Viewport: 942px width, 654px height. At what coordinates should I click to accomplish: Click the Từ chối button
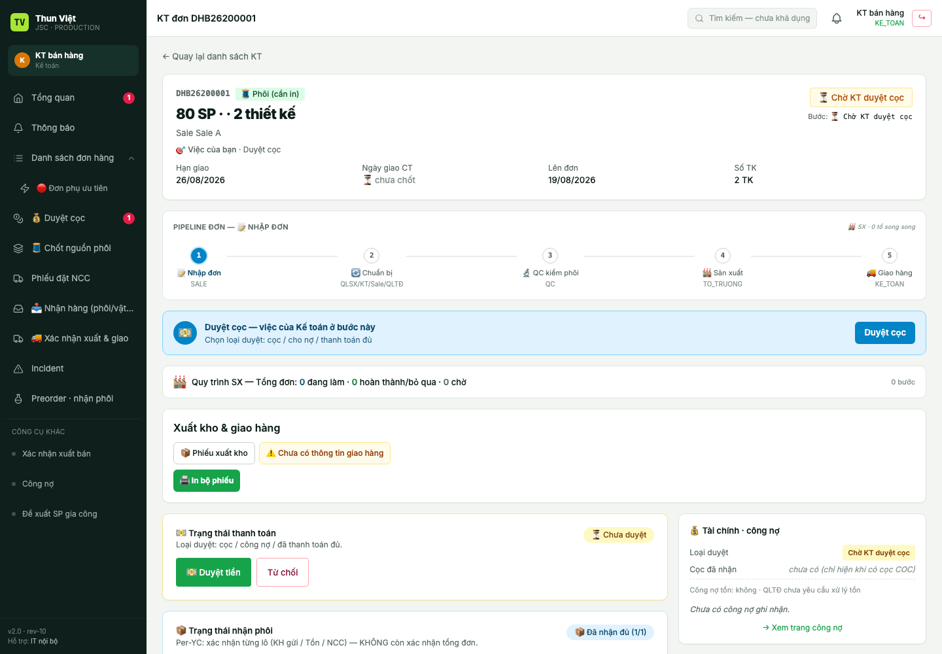[x=283, y=572]
